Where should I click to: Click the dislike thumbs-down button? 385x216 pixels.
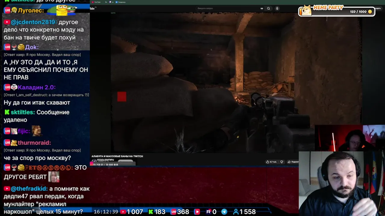tap(282, 162)
